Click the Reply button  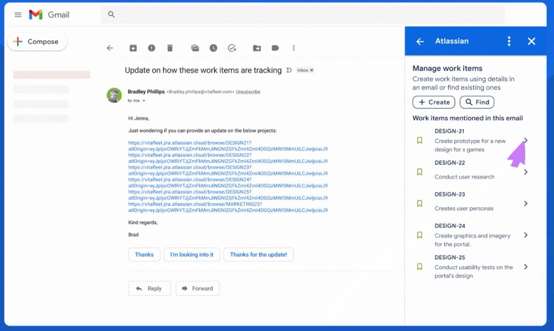pos(150,289)
